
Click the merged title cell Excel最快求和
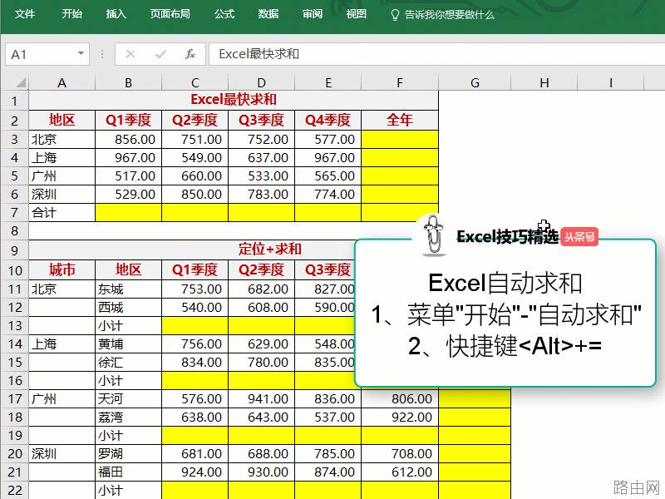click(x=234, y=100)
